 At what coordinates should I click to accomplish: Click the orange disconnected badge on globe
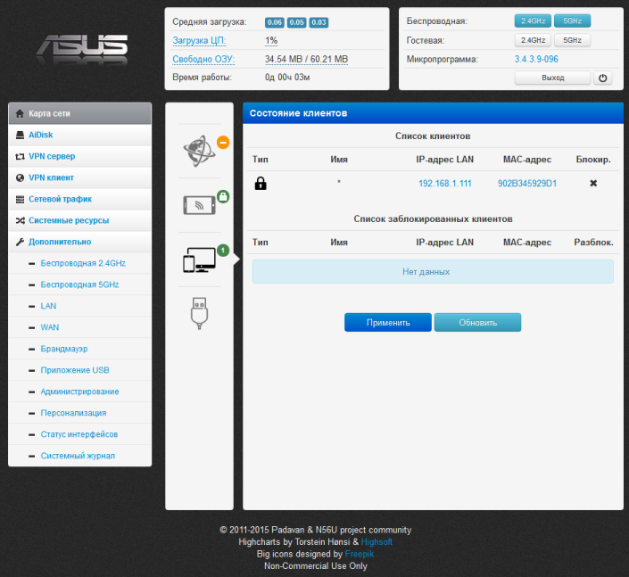(x=223, y=143)
